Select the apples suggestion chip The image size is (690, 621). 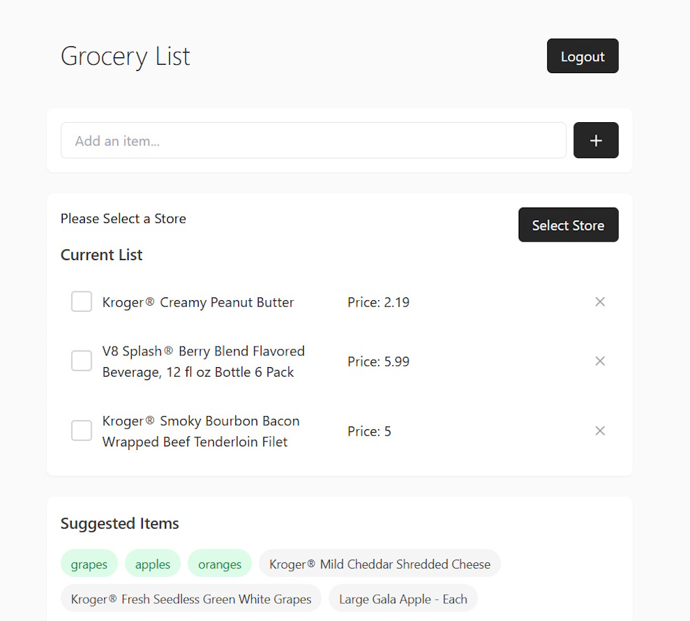[152, 563]
